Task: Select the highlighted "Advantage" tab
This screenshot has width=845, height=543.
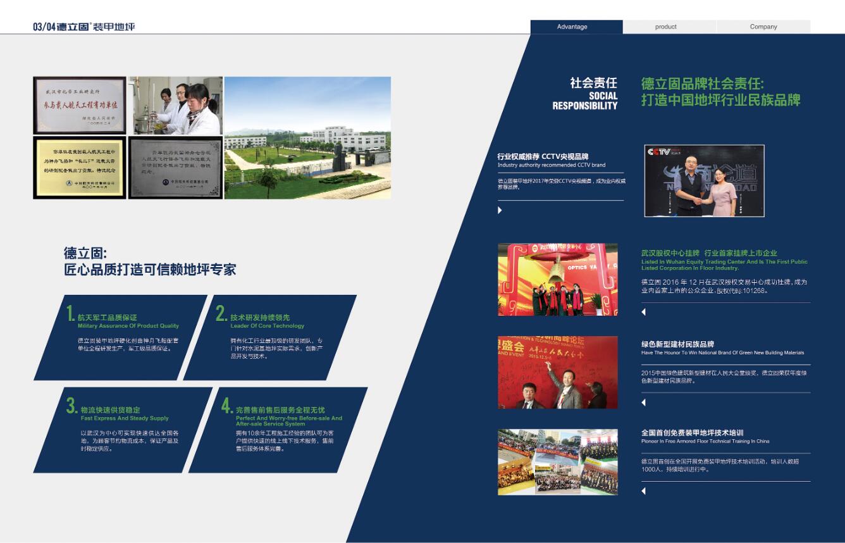Action: pyautogui.click(x=572, y=27)
